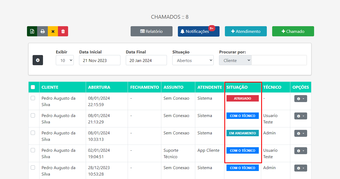Expand the Exibir rows-per-page dropdown

point(65,60)
